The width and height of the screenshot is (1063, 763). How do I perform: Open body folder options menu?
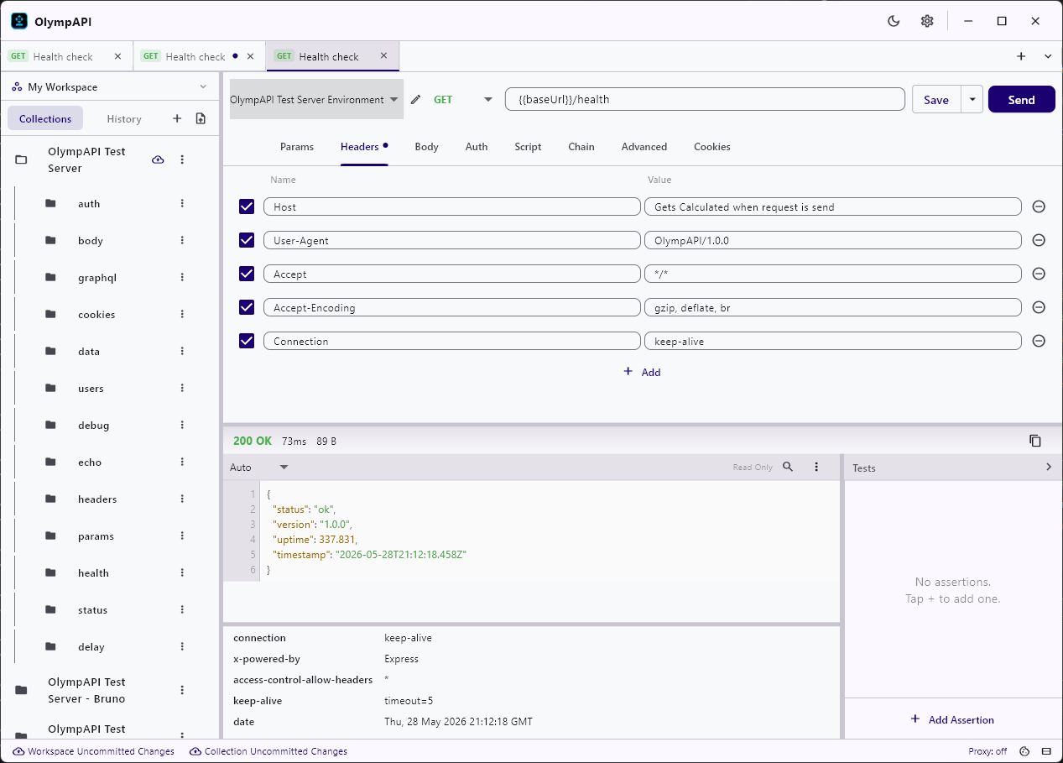coord(182,240)
